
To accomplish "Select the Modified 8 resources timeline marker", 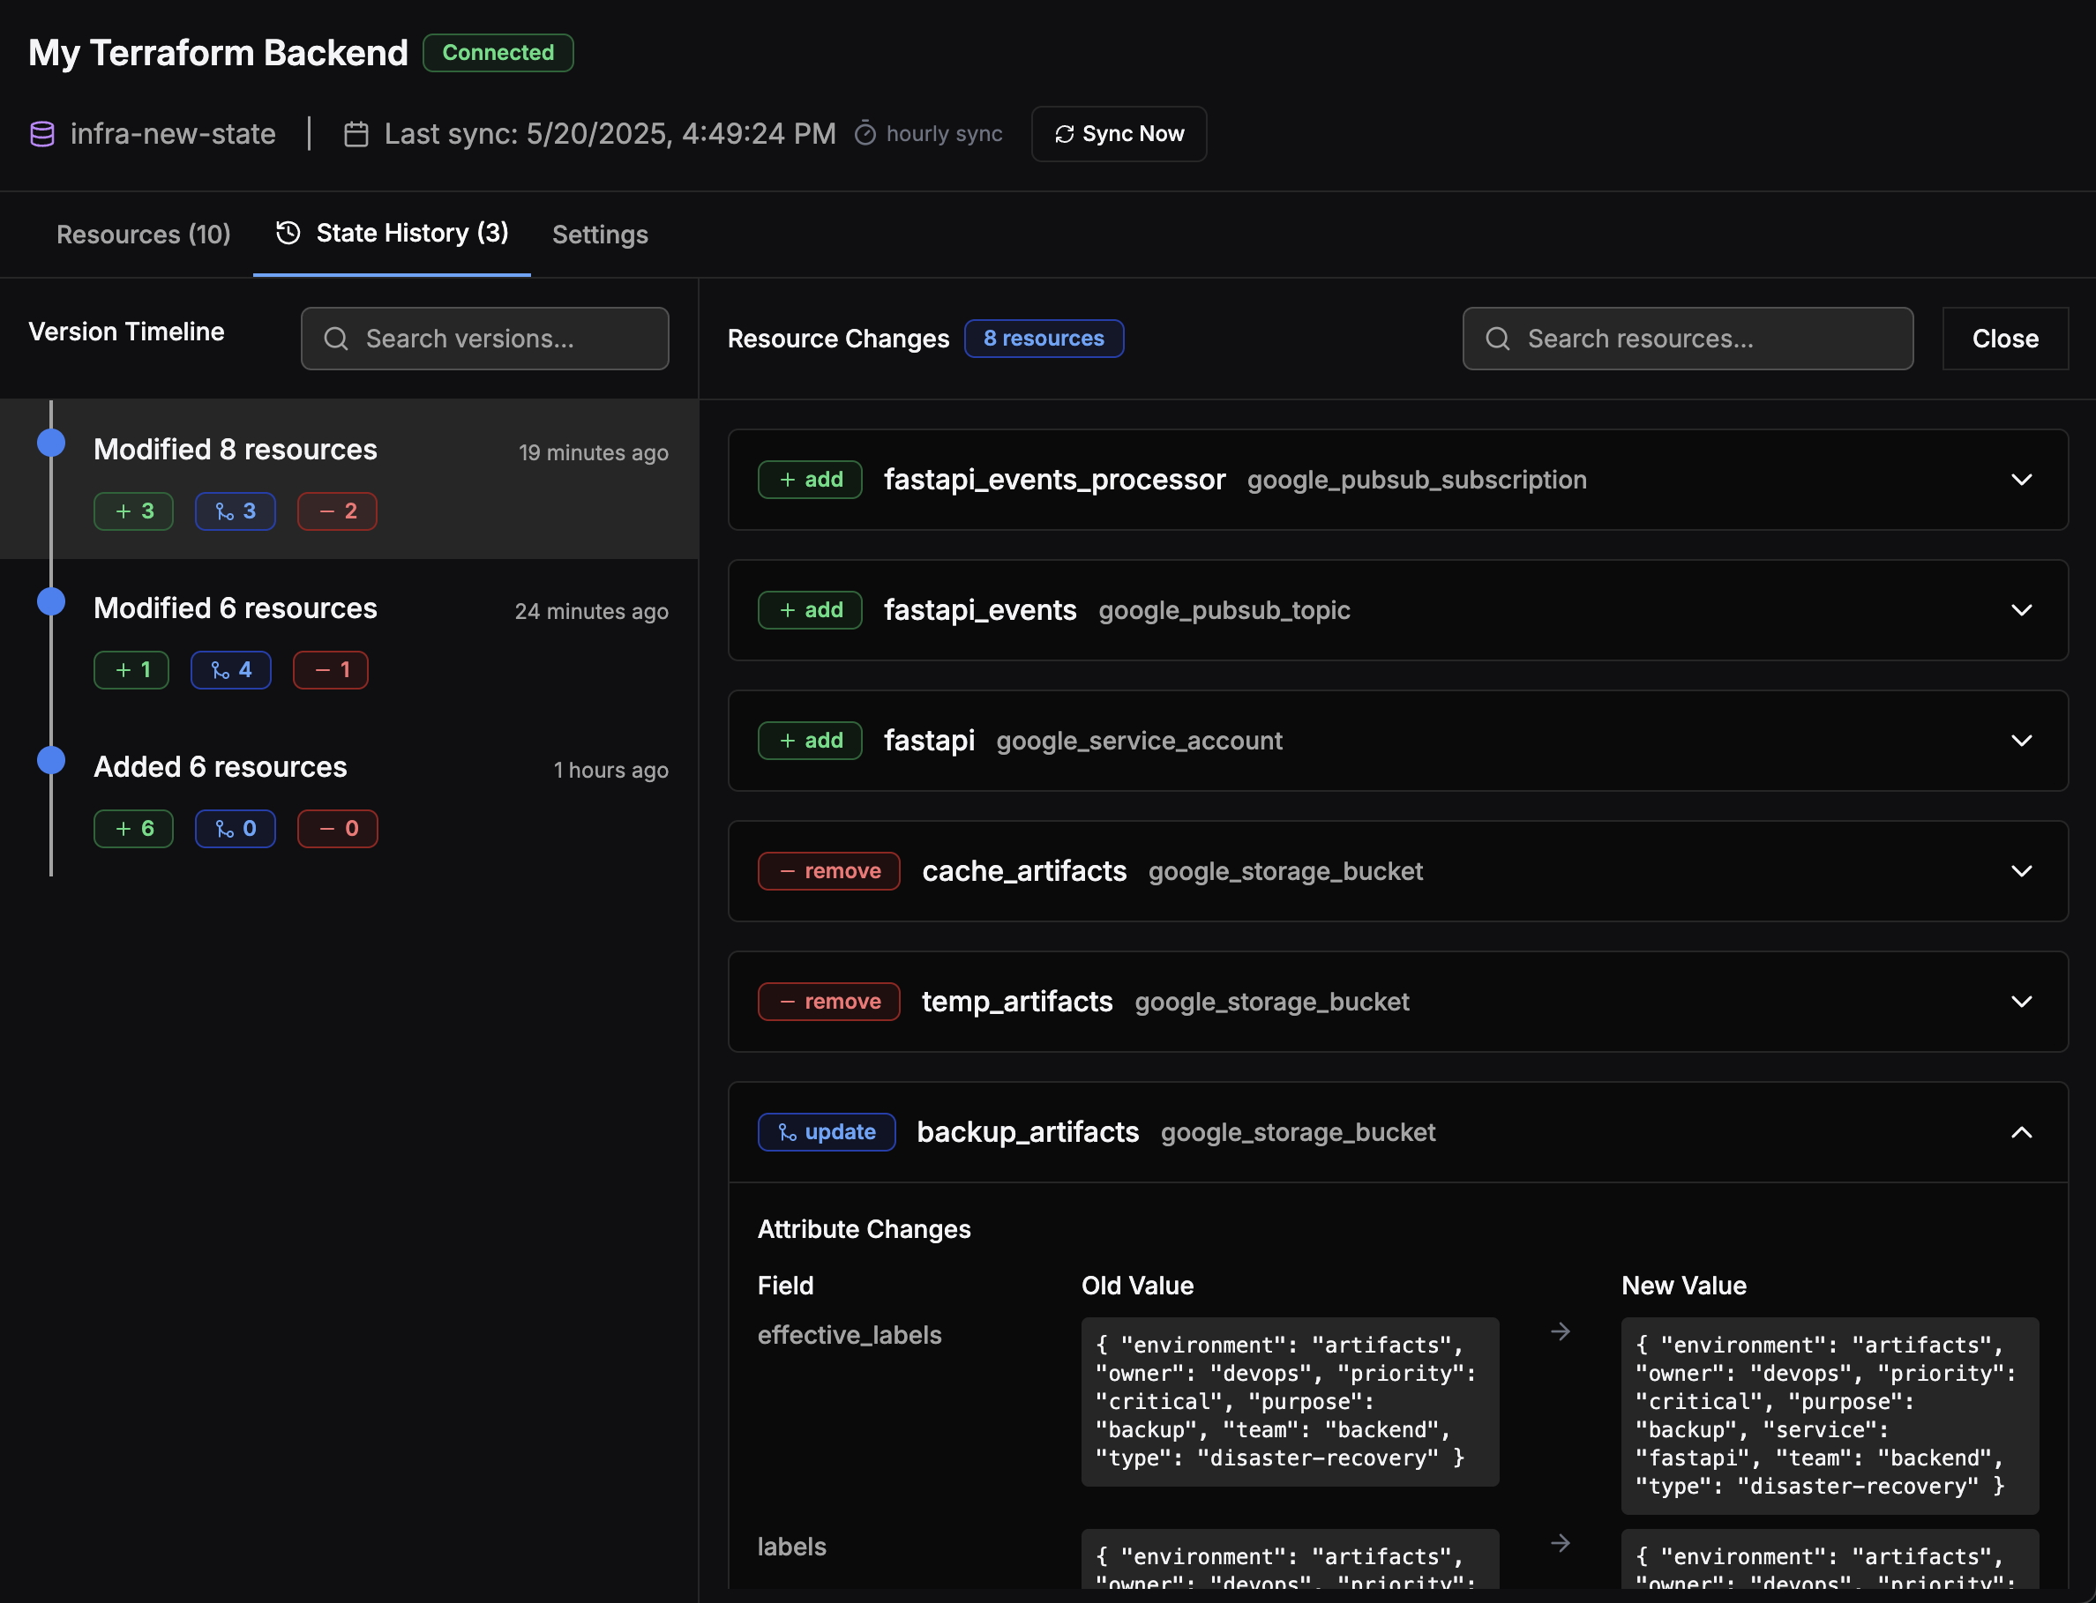I will click(51, 443).
